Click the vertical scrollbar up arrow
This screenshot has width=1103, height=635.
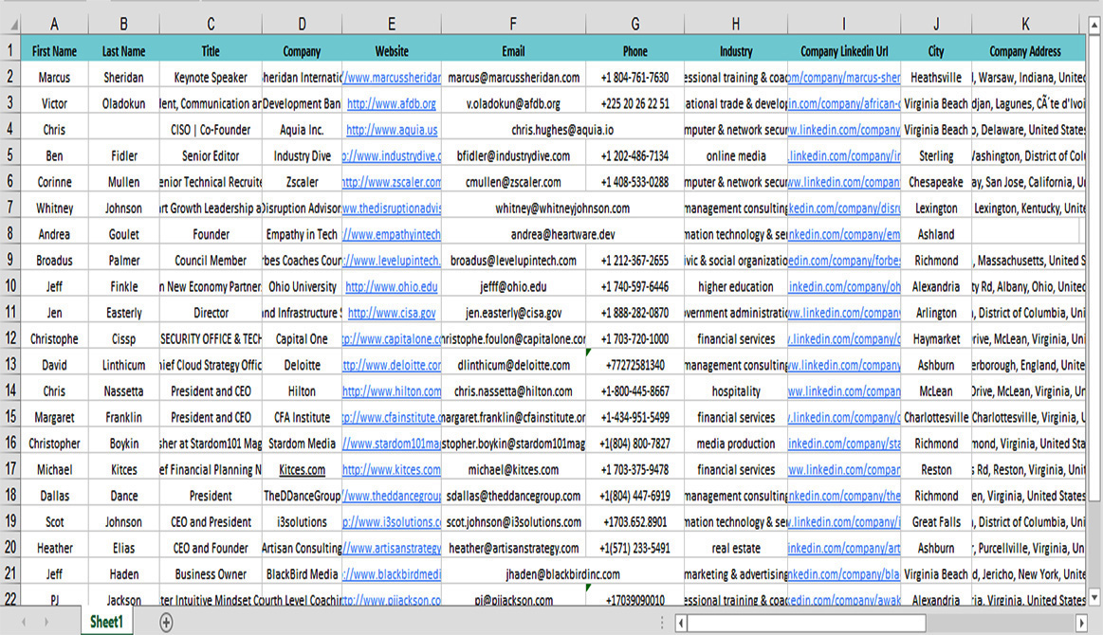[1094, 26]
